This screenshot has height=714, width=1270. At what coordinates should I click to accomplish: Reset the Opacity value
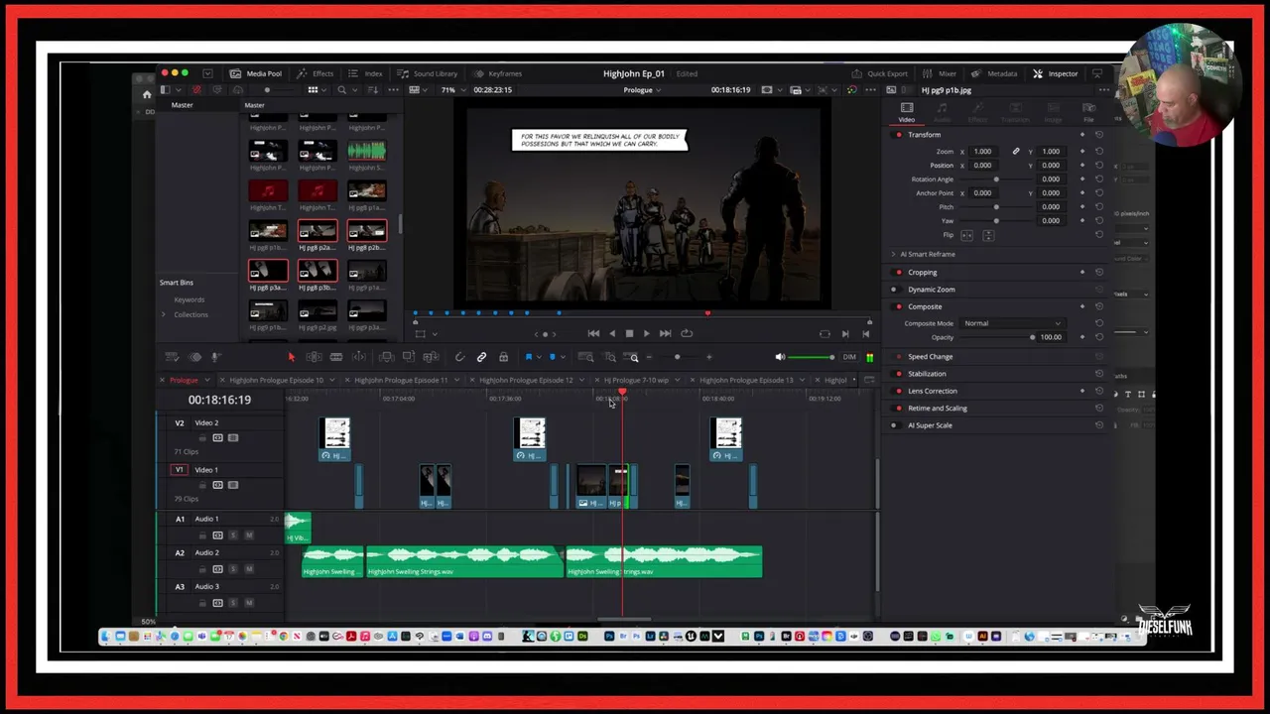[x=1098, y=337]
